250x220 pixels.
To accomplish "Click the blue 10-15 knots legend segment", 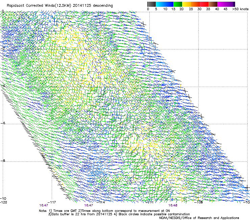I will (169, 4).
